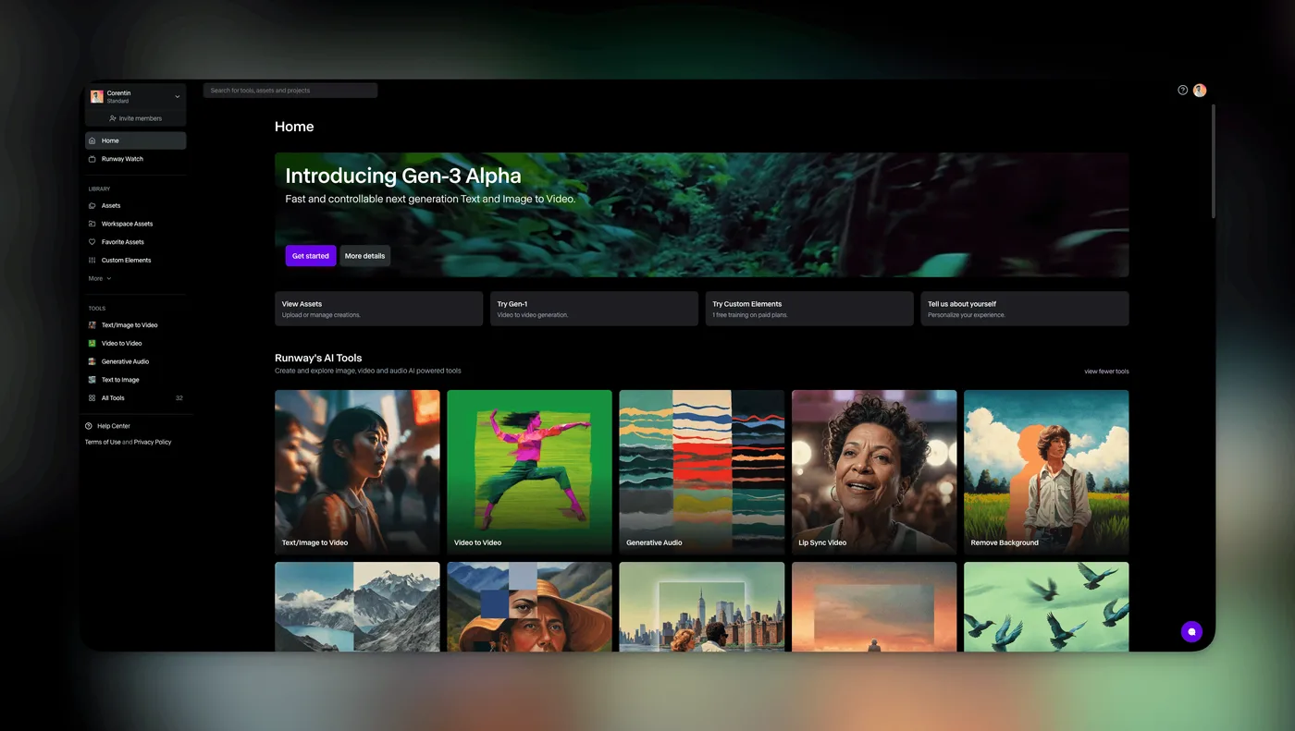Image resolution: width=1295 pixels, height=731 pixels.
Task: Open the Remove Background tool card
Action: (x=1046, y=472)
